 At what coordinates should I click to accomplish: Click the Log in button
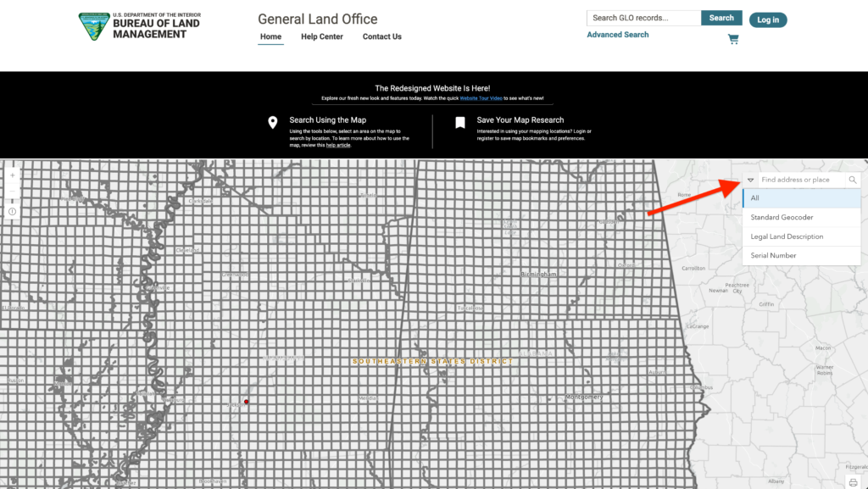(x=768, y=19)
